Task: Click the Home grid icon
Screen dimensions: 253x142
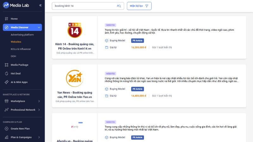Action: (6, 19)
